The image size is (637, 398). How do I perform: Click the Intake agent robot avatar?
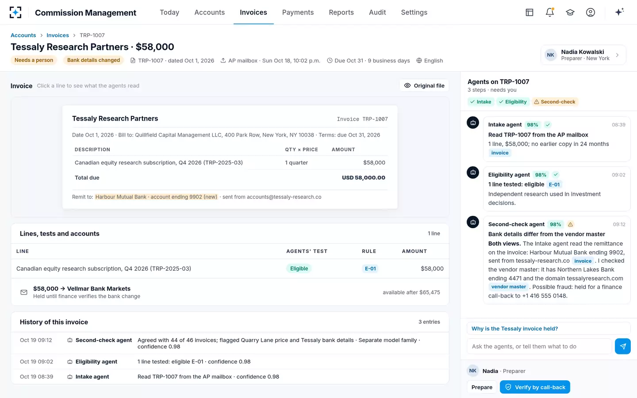pos(473,123)
